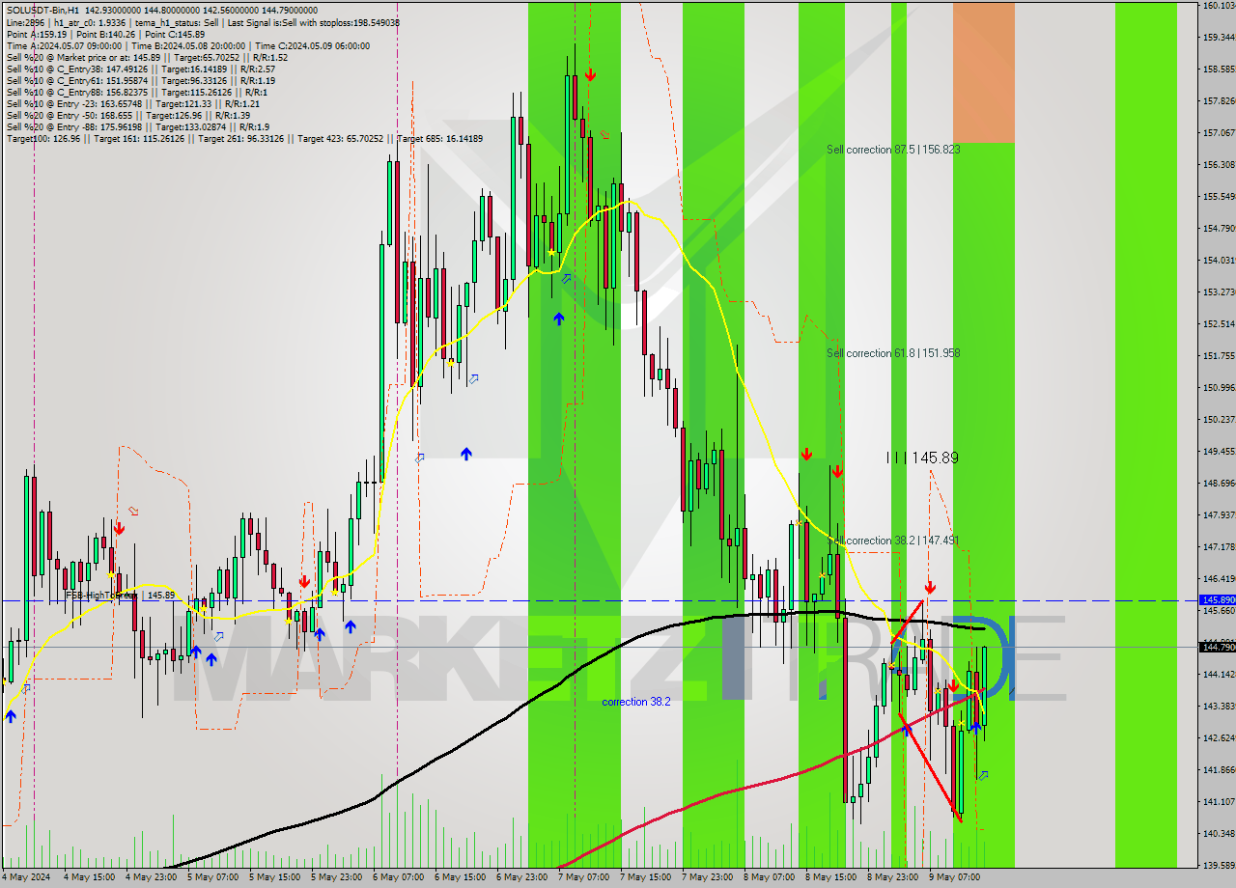This screenshot has height=888, width=1236.
Task: Click the 154.031 price axis label
Action: click(1218, 261)
